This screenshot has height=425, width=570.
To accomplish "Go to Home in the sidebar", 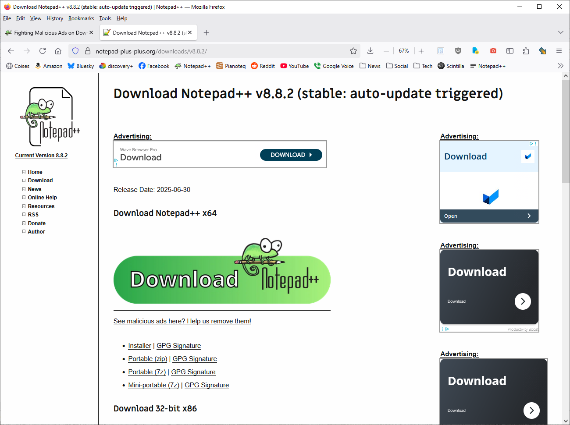I will pyautogui.click(x=35, y=172).
